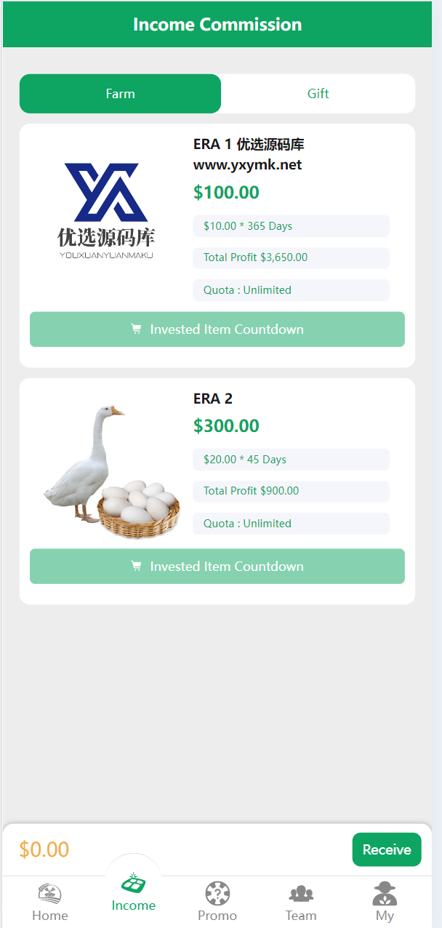
Task: Select the Farm tab
Action: (120, 94)
